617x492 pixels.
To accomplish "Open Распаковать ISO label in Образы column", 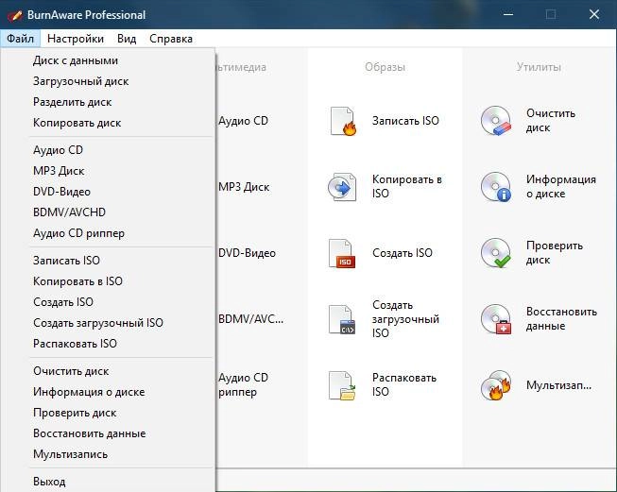I will click(404, 384).
